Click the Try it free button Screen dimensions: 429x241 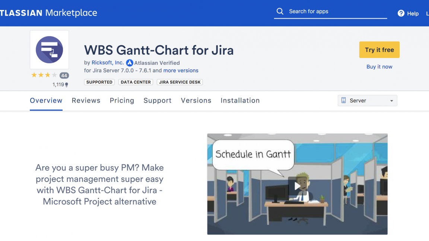click(379, 50)
